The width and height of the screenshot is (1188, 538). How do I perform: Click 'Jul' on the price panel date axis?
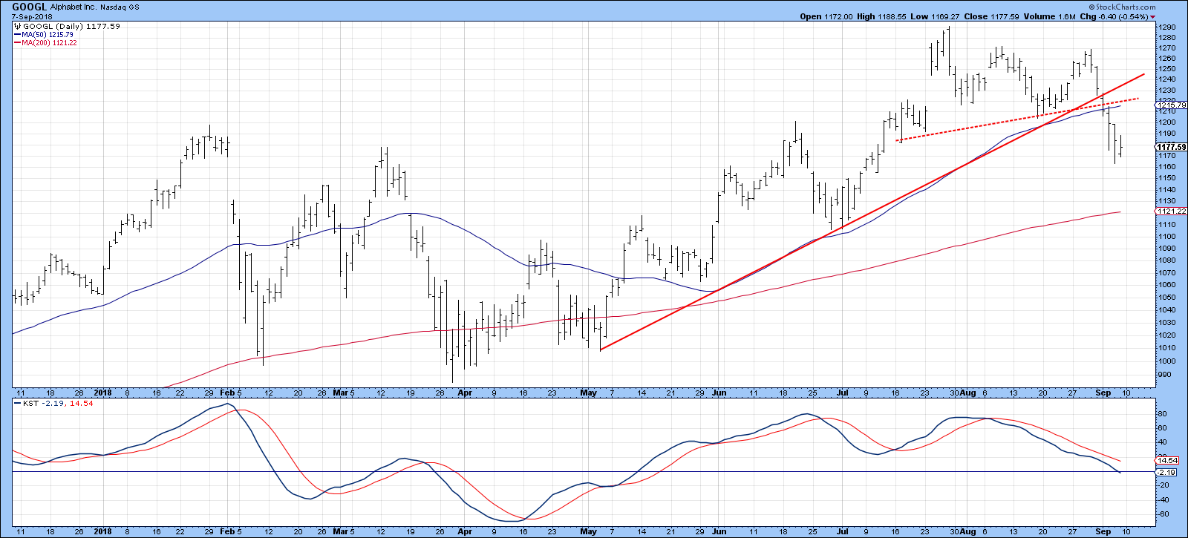pyautogui.click(x=842, y=393)
